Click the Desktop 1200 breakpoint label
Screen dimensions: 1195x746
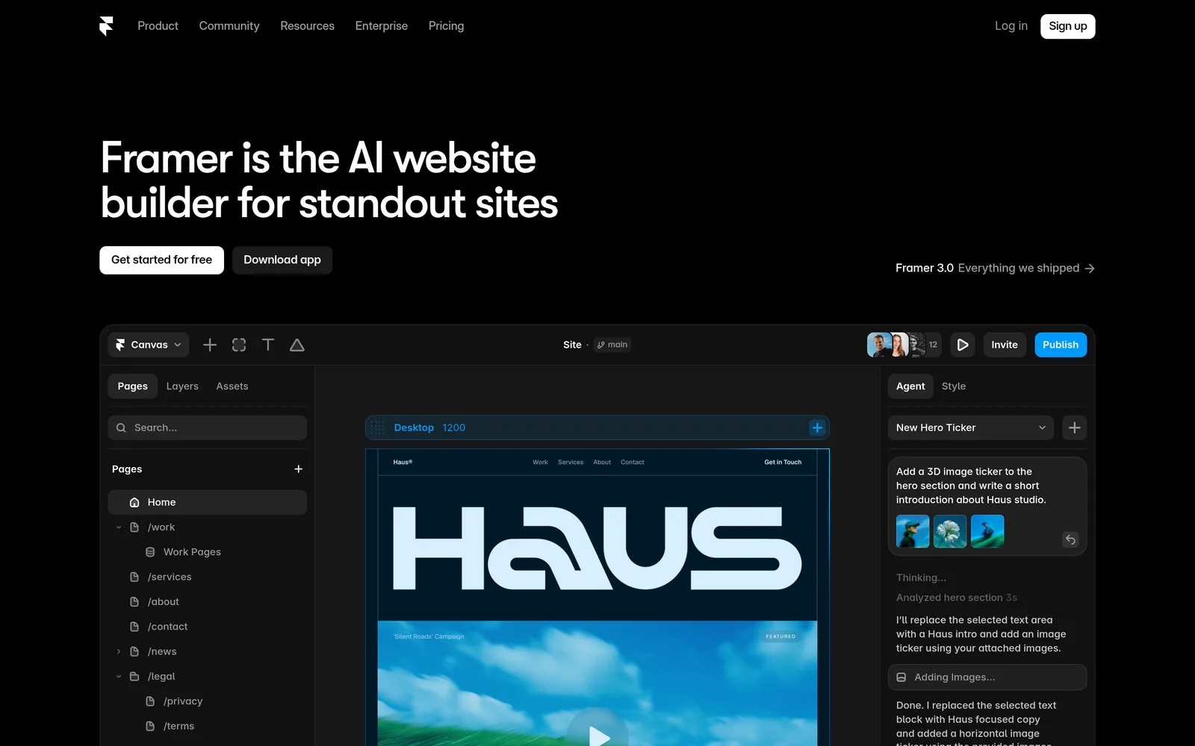pos(429,427)
